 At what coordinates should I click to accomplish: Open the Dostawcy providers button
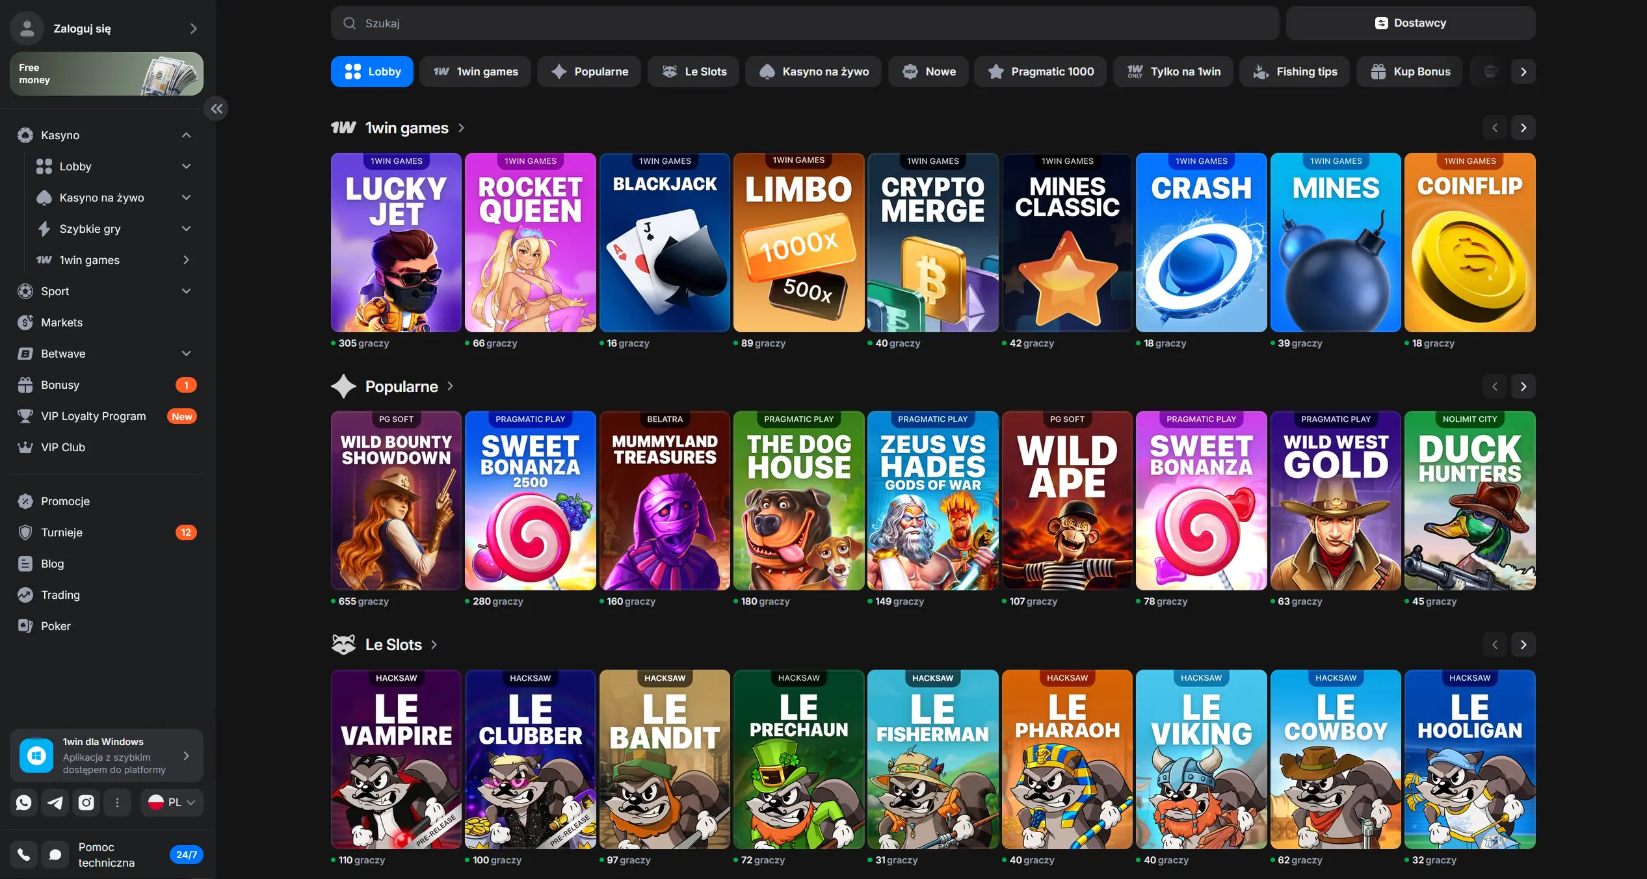pos(1410,23)
